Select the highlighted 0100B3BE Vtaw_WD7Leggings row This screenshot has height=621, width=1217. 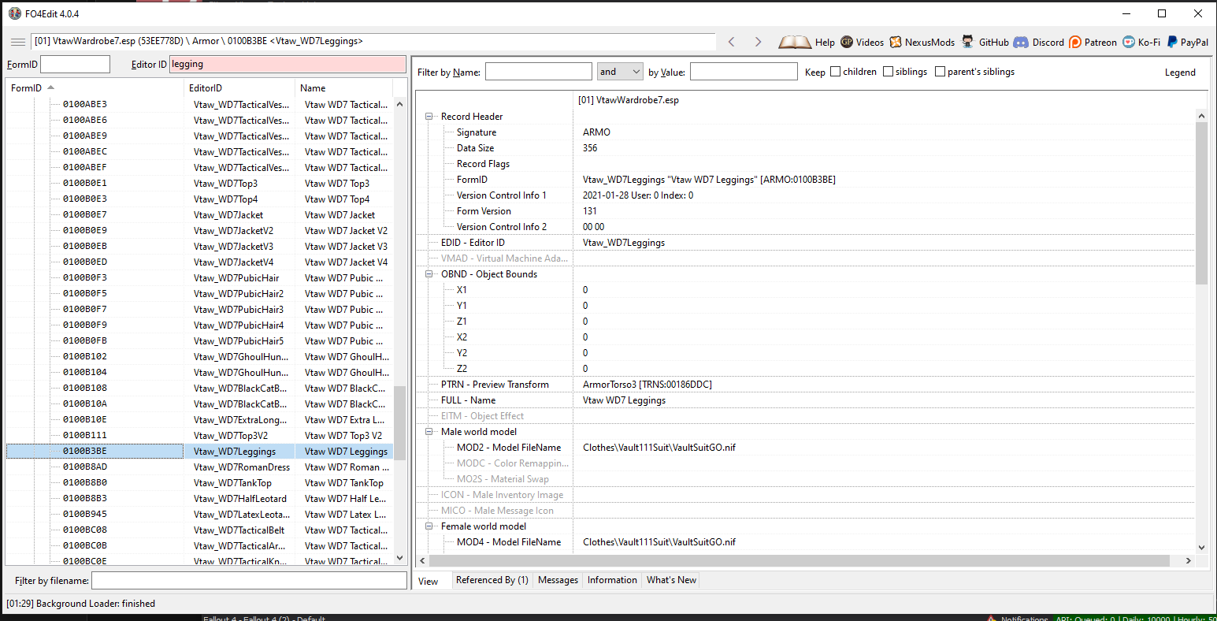[x=199, y=452]
